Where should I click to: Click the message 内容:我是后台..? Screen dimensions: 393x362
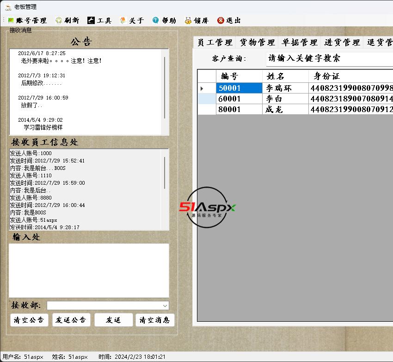click(x=31, y=190)
